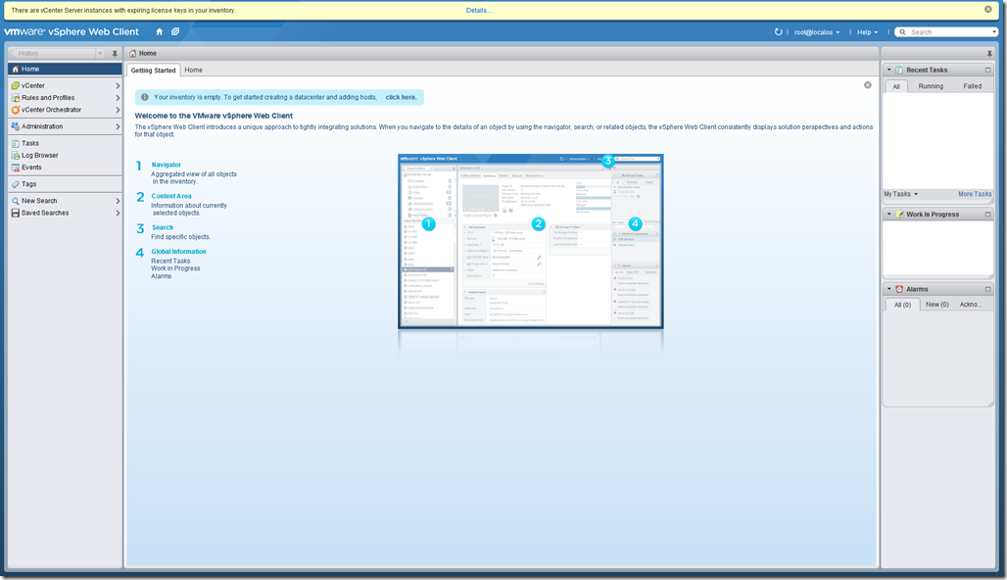Dismiss the empty inventory notice with the X icon

(868, 85)
